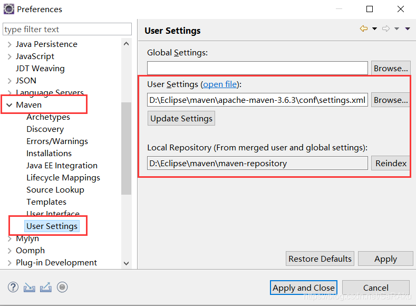Image resolution: width=416 pixels, height=306 pixels.
Task: Go back with the yellow arrow icon
Action: [x=364, y=29]
